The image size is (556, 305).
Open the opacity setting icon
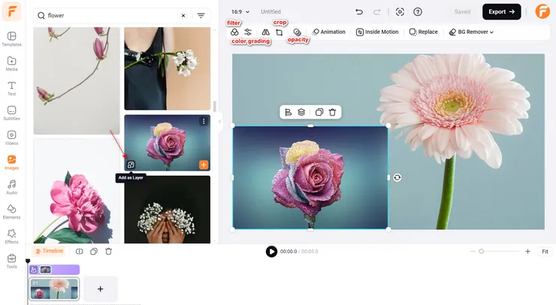297,32
